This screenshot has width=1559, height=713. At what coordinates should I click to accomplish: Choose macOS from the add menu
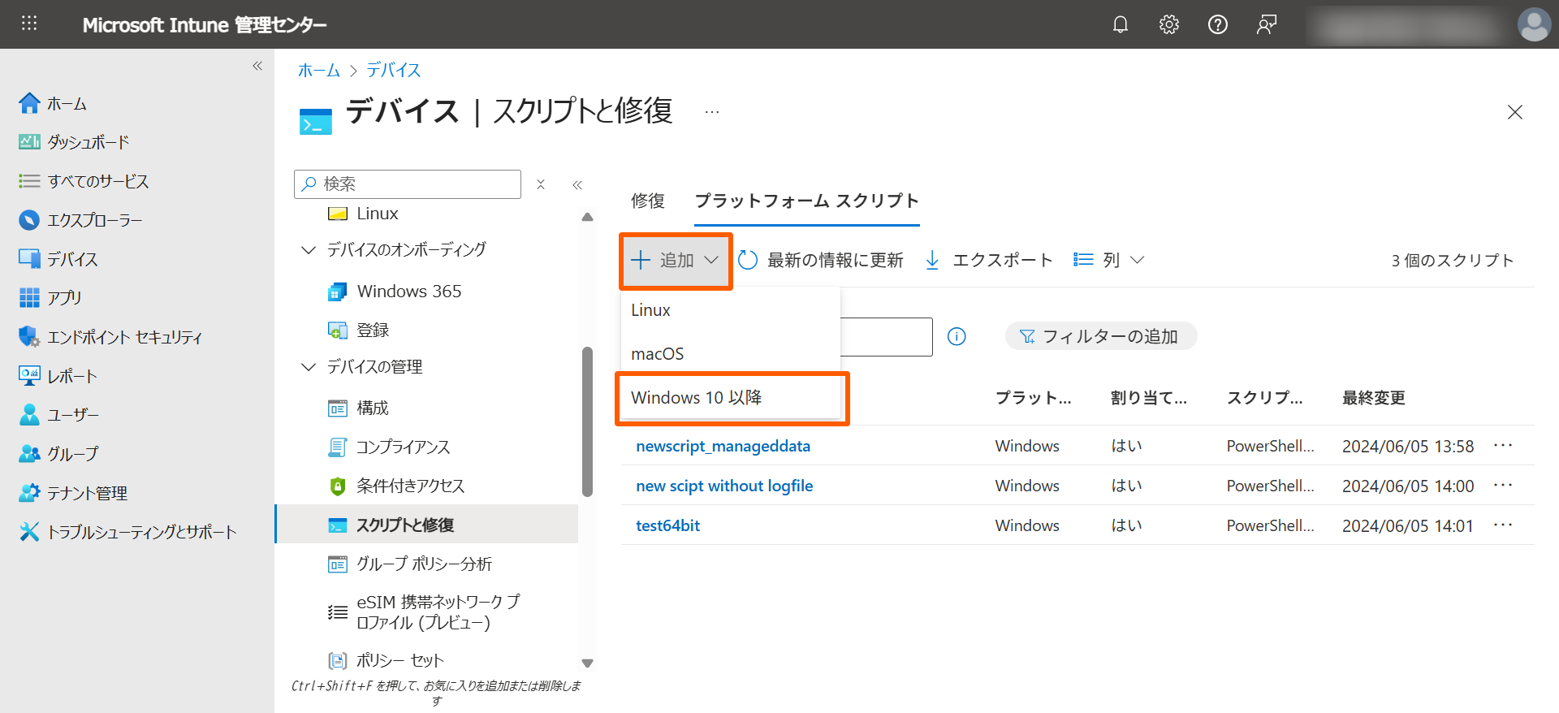(658, 354)
